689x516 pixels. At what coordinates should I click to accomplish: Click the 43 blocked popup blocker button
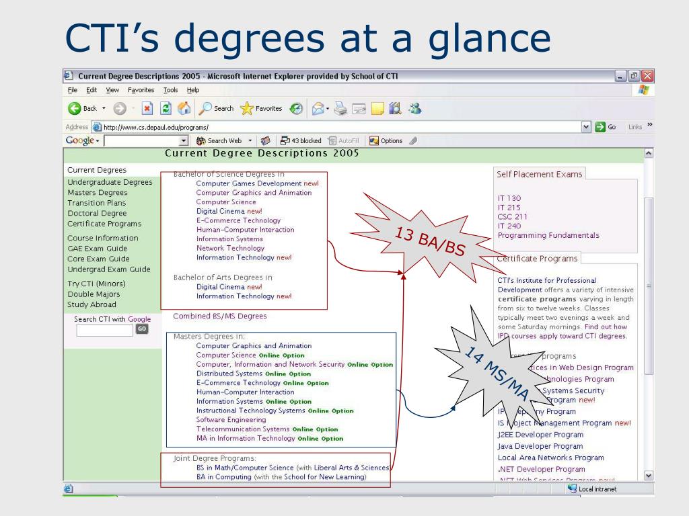coord(301,141)
